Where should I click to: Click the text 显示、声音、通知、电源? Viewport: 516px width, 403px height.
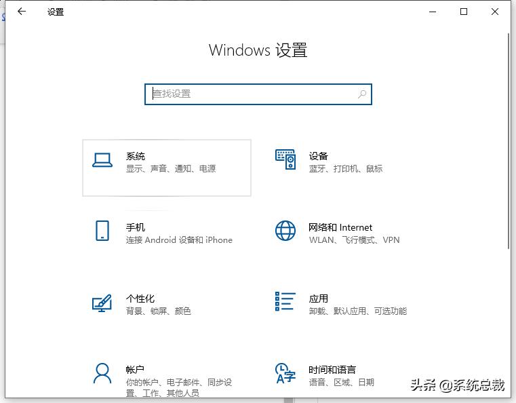click(171, 168)
